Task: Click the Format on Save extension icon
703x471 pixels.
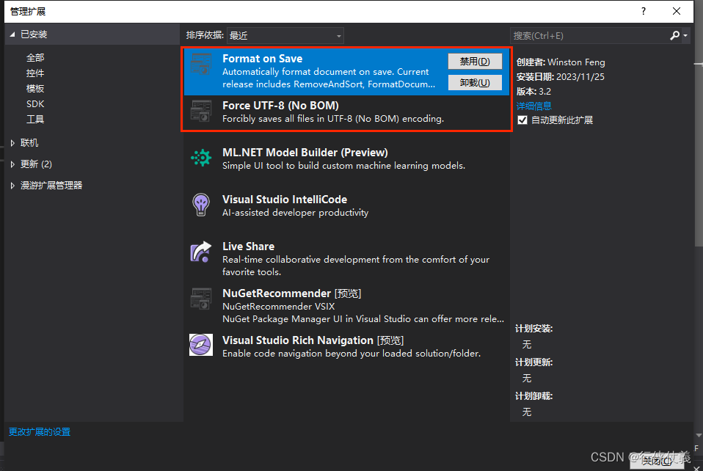Action: [x=201, y=64]
